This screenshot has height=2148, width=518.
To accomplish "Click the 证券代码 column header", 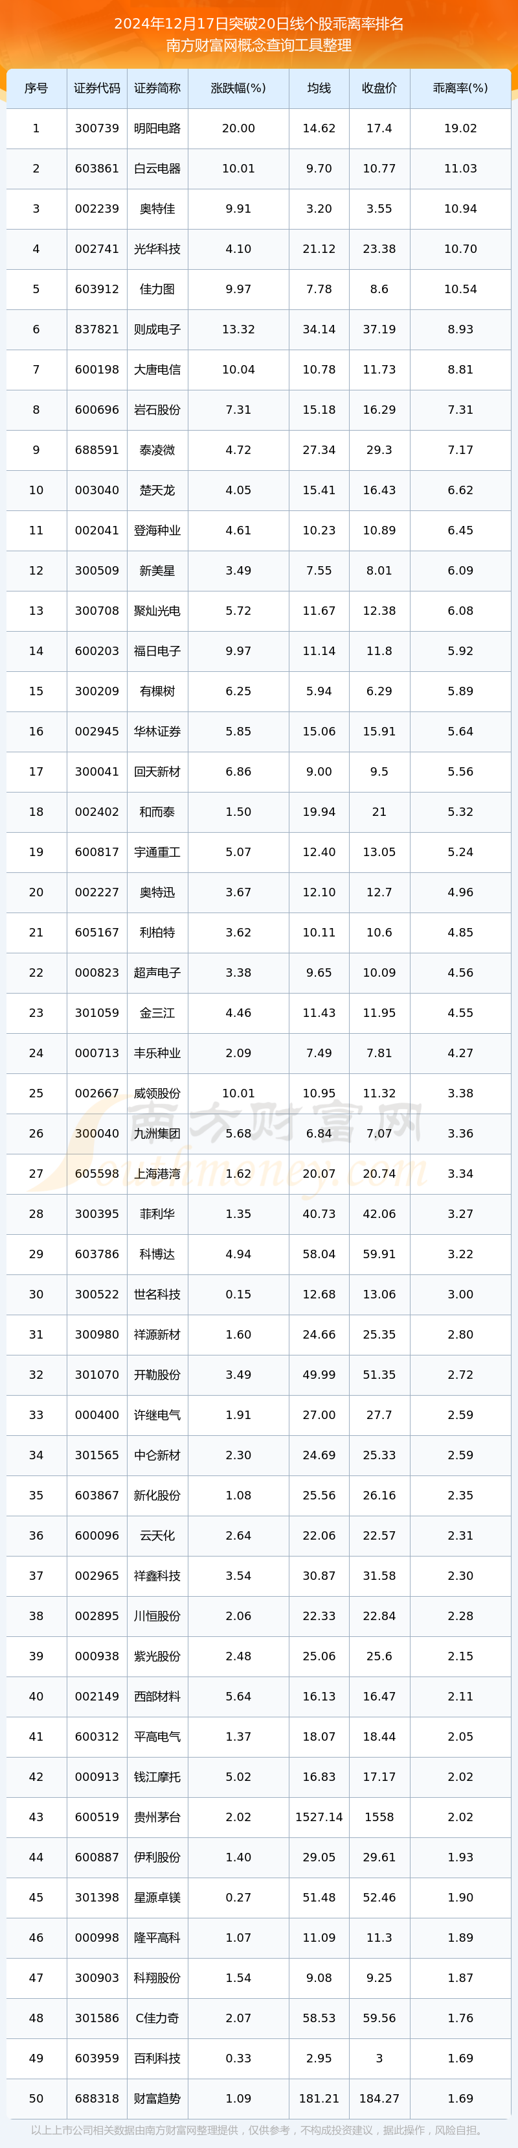I will (96, 88).
